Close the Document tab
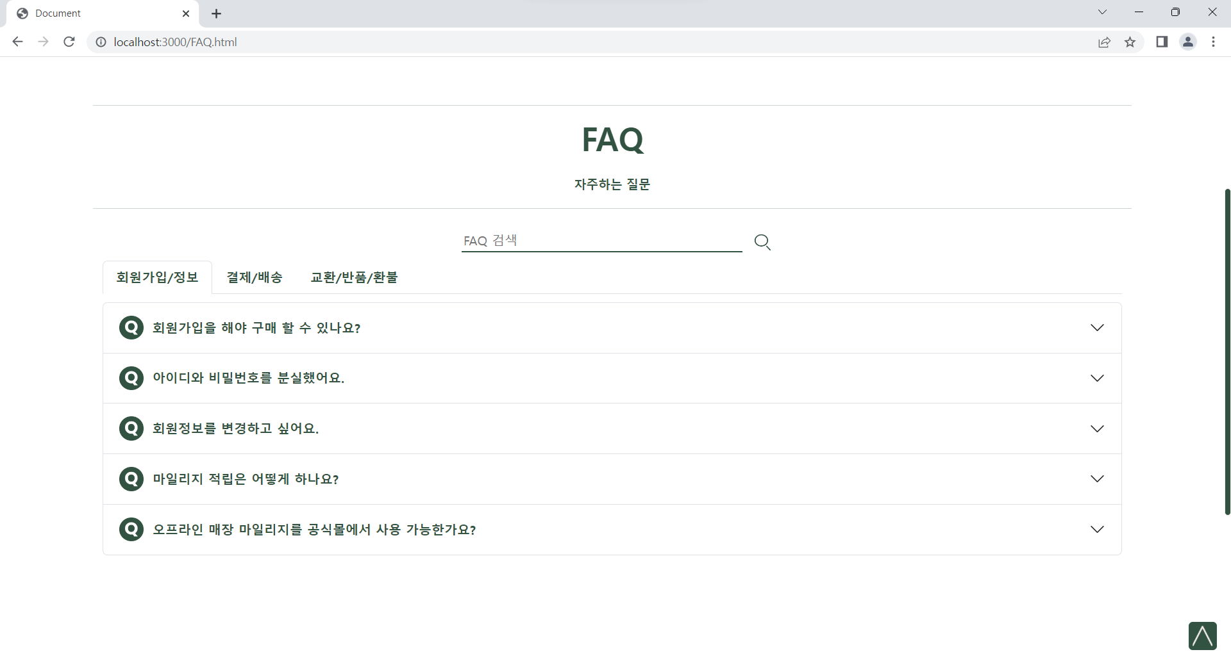Viewport: 1231px width, 652px height. tap(186, 13)
